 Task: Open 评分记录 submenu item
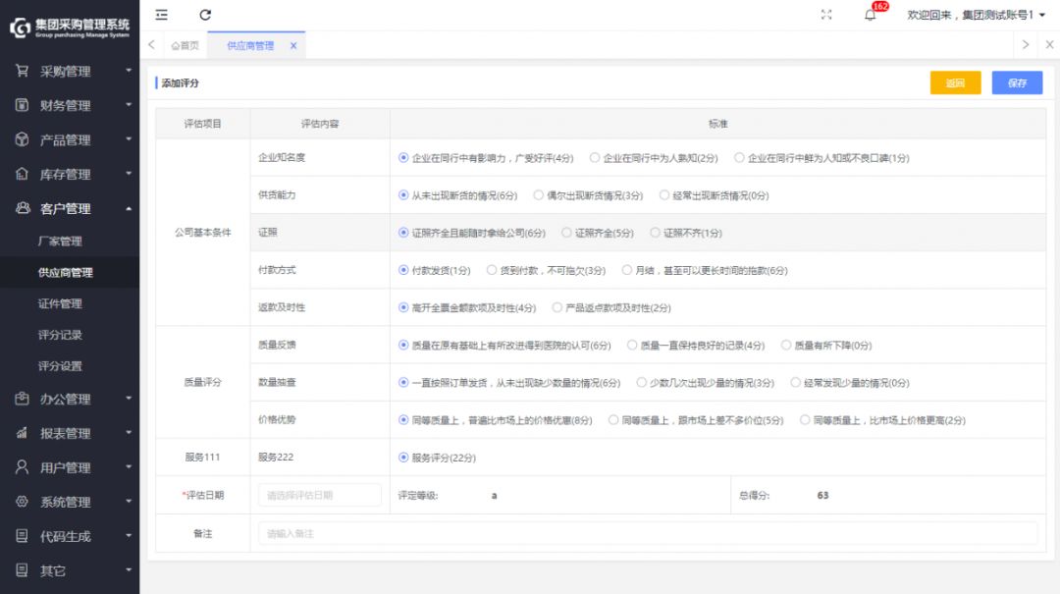60,335
